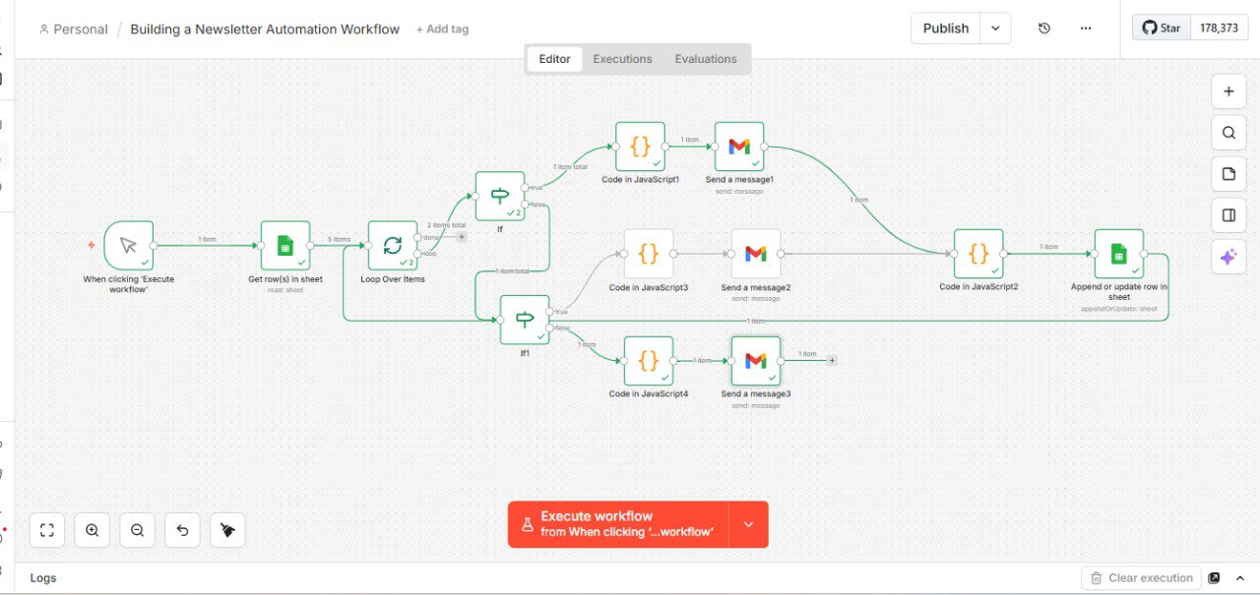Viewport: 1260px width, 595px height.
Task: Tidy up the workflow nodes
Action: coord(227,530)
